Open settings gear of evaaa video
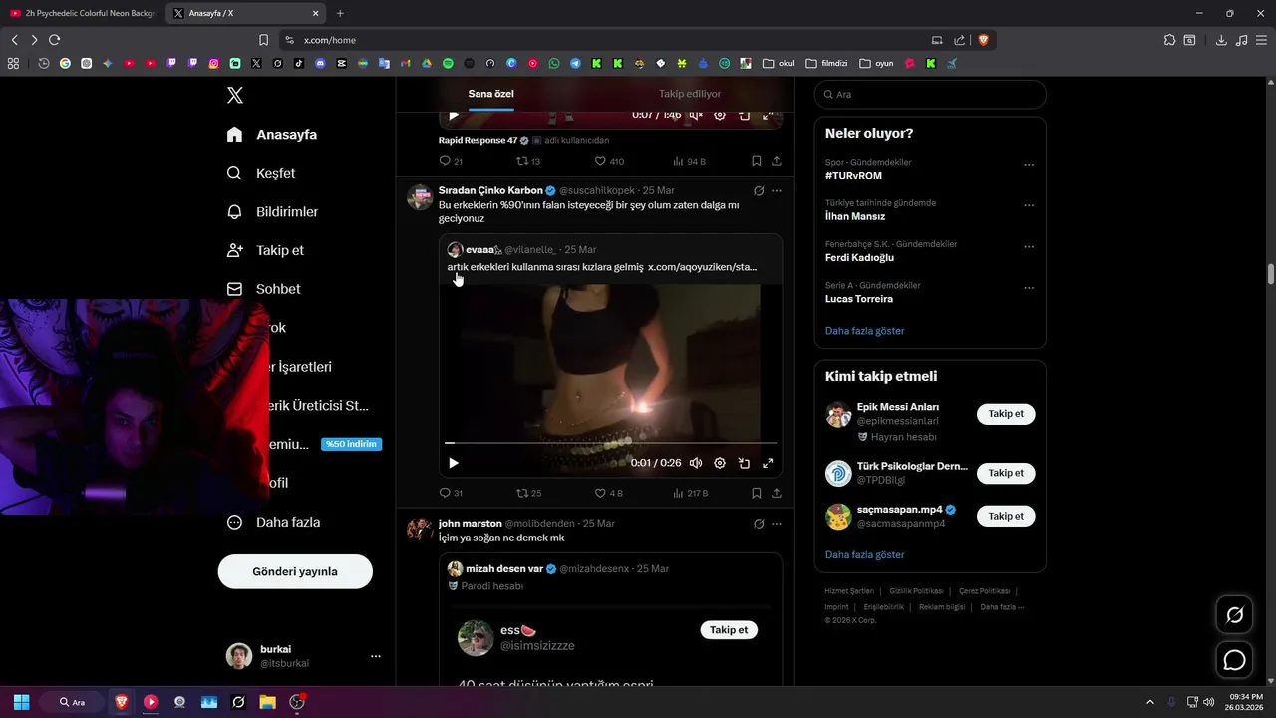The height and width of the screenshot is (718, 1276). 720,463
